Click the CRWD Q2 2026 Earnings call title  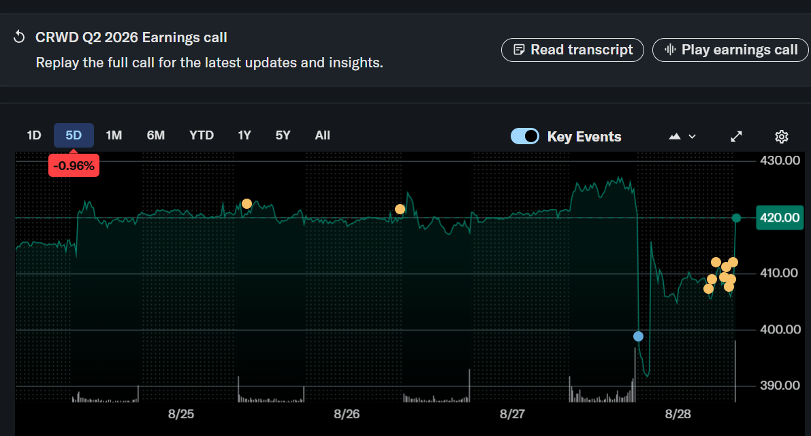(x=131, y=37)
